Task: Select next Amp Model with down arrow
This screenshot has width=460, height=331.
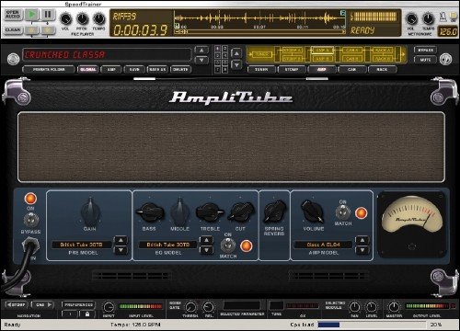Action: [362, 250]
